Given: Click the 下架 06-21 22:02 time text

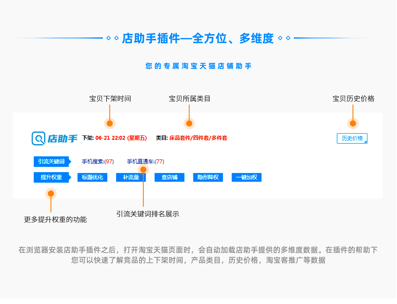Looking at the screenshot, I should pos(115,138).
